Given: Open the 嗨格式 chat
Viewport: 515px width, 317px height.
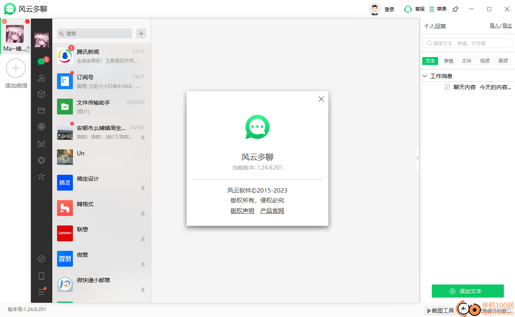Looking at the screenshot, I should tap(101, 208).
